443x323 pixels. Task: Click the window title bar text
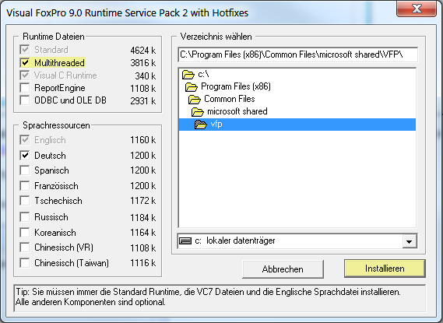click(x=127, y=12)
